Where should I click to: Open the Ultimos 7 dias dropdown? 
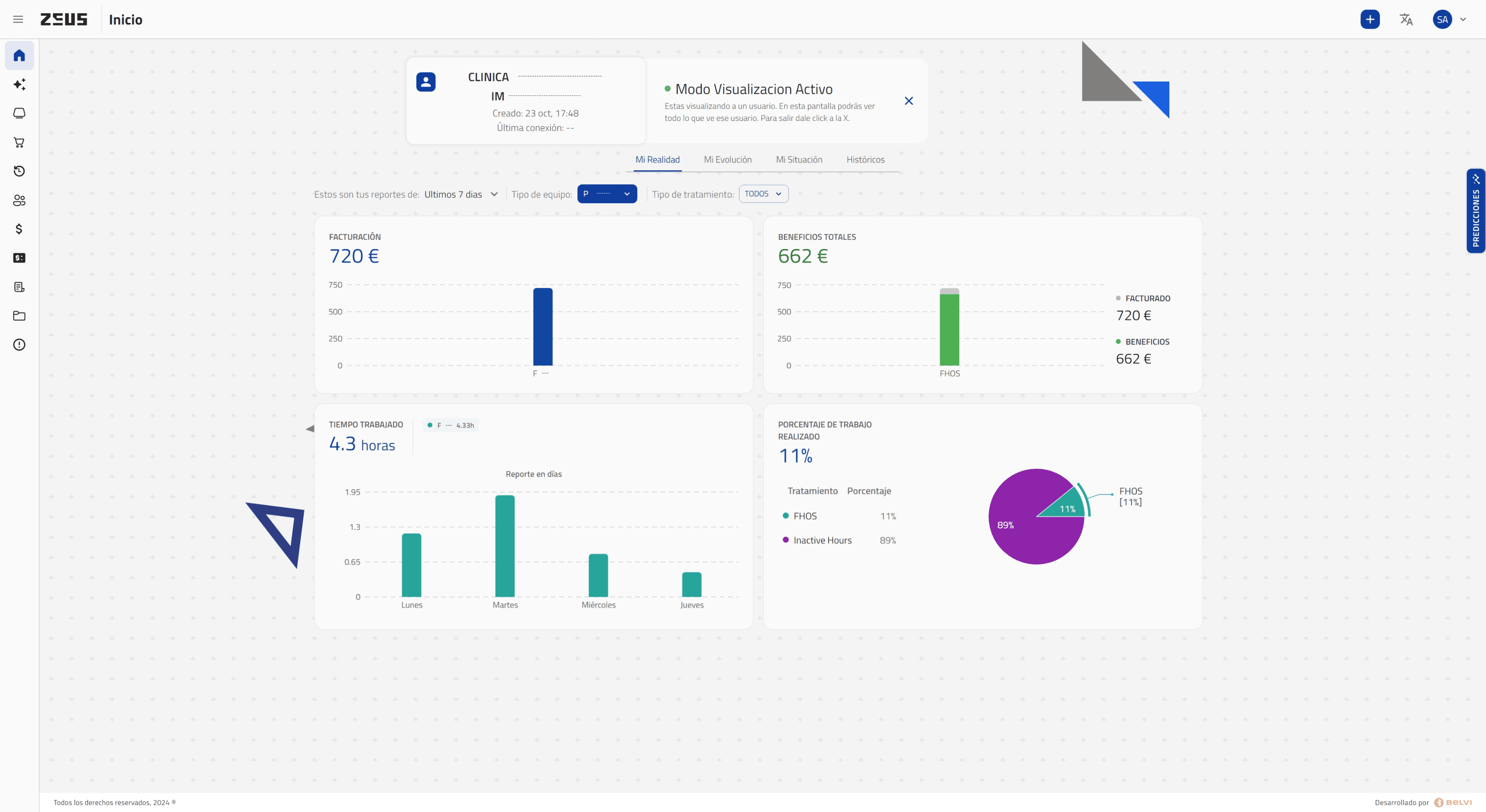[x=461, y=194]
